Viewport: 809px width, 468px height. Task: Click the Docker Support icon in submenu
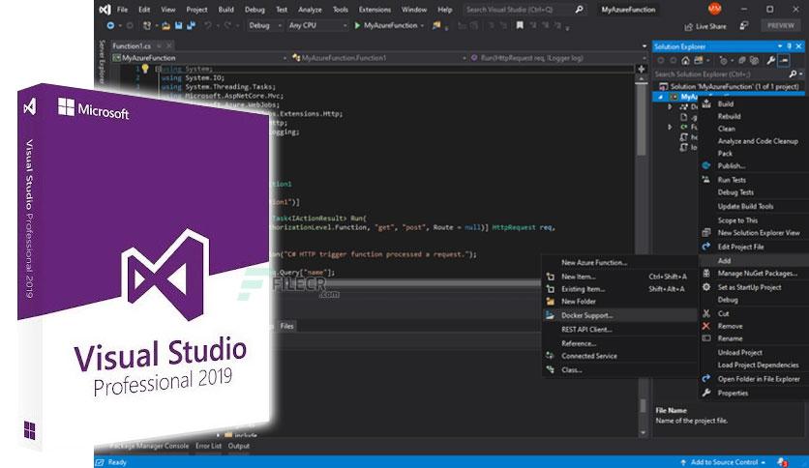click(x=549, y=315)
